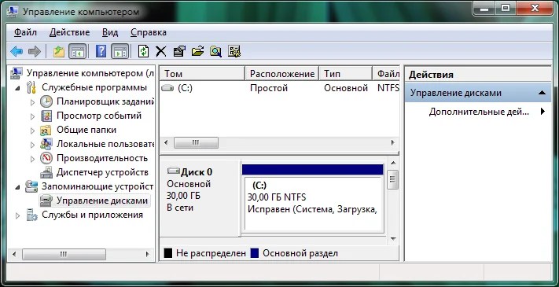The image size is (559, 287).
Task: Select Просмотр событий in the tree
Action: click(x=99, y=116)
